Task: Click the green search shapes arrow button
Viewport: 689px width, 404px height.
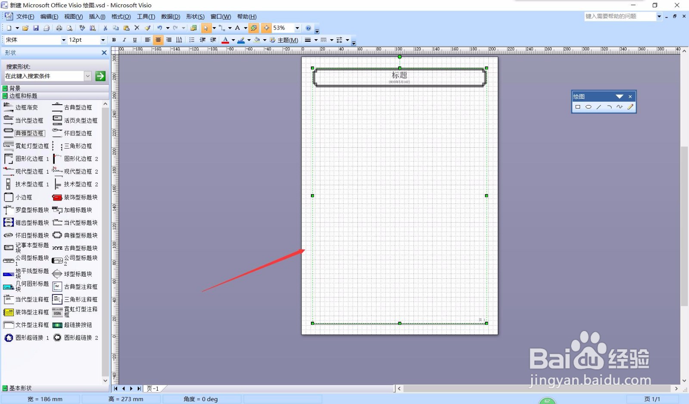Action: click(x=100, y=76)
